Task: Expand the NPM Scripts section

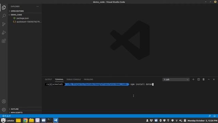Action: click(25, 112)
